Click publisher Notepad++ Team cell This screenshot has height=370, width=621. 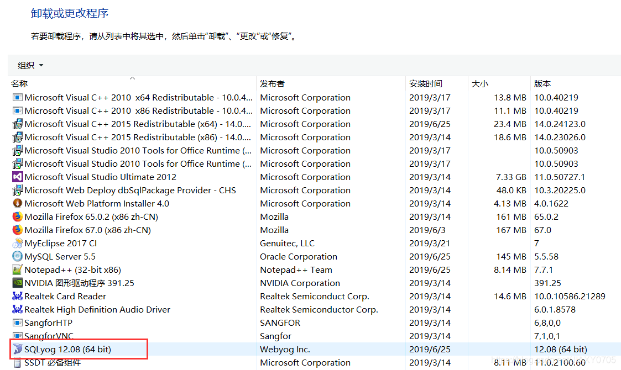pos(296,270)
